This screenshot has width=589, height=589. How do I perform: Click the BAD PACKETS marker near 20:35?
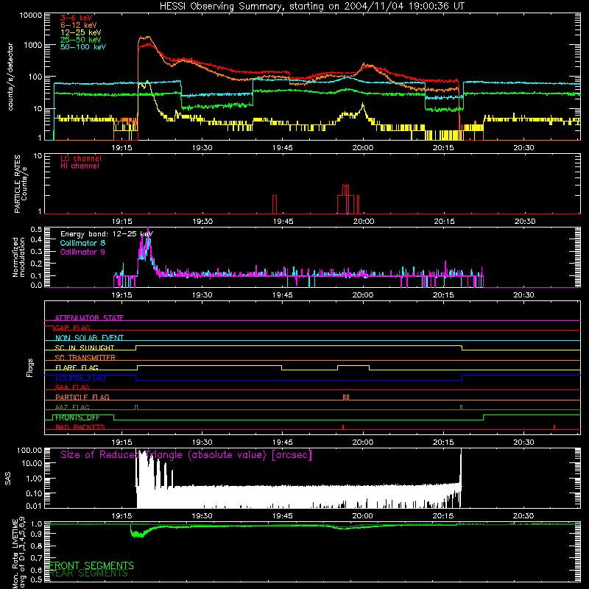[554, 427]
